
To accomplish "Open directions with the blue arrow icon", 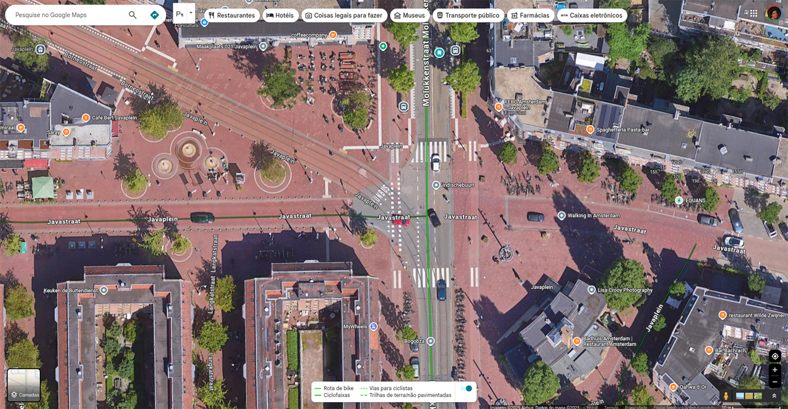I will 154,15.
